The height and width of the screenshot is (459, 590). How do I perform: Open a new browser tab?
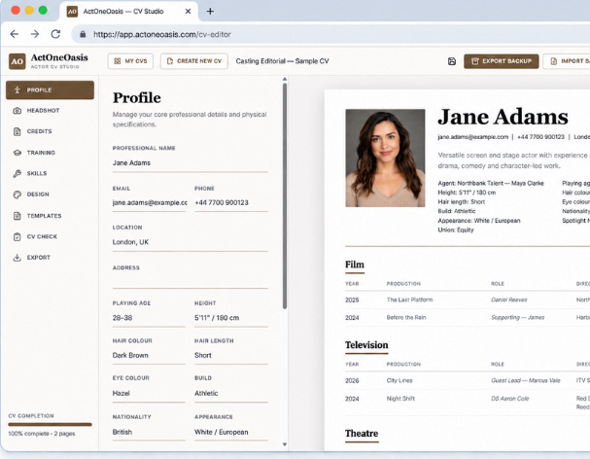pyautogui.click(x=210, y=12)
